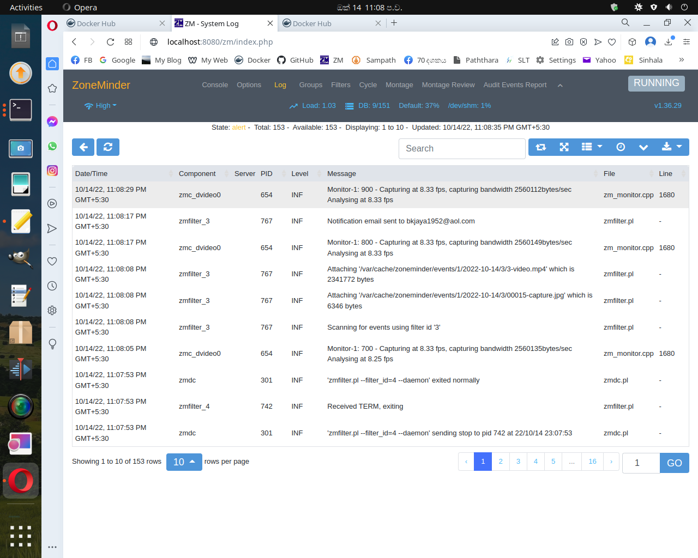Image resolution: width=698 pixels, height=558 pixels.
Task: Open the Docker bookmark
Action: tap(252, 60)
